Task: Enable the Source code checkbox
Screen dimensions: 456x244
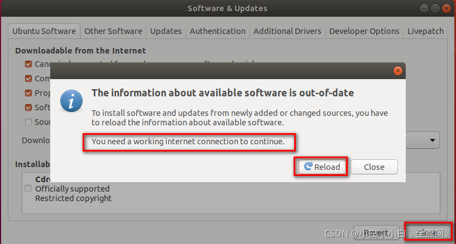Action: (x=28, y=122)
